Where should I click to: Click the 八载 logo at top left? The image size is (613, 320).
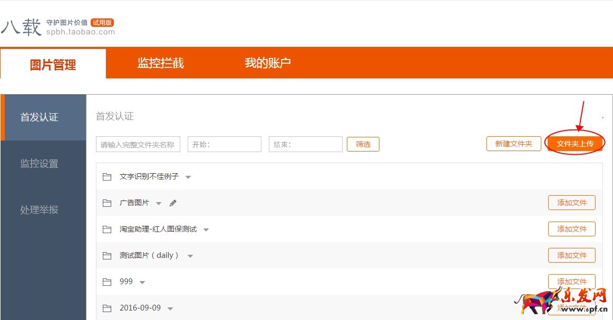point(21,27)
